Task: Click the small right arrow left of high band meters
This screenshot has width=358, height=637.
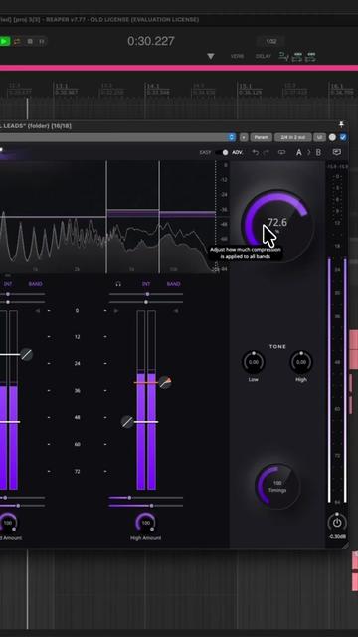Action: 116,311
